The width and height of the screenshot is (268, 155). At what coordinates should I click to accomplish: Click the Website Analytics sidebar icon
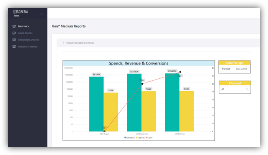14,47
